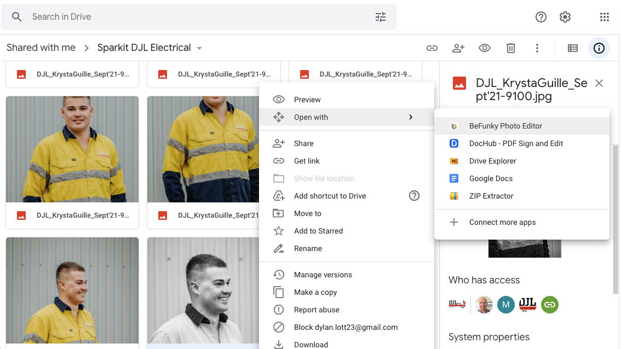Switch to list layout view
The image size is (621, 349).
click(x=573, y=48)
